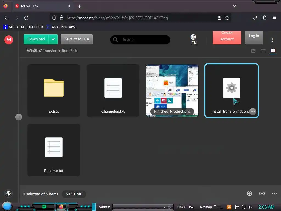
Task: Select the Extras folder tile
Action: [54, 91]
